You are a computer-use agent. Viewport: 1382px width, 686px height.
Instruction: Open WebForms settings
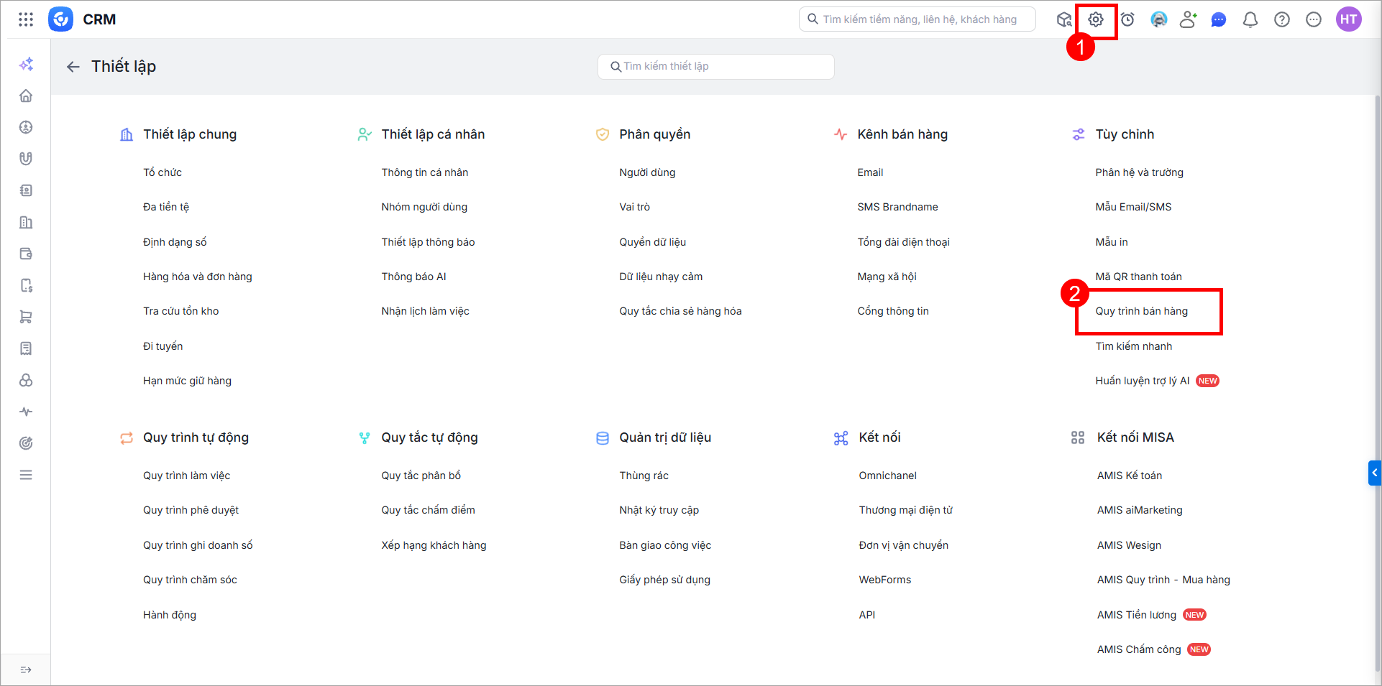coord(884,580)
